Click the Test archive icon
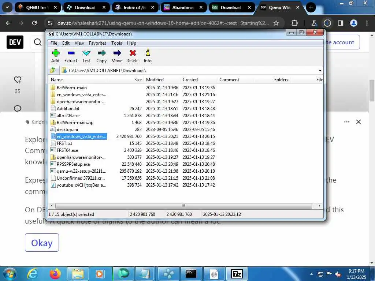The image size is (375, 281). click(86, 53)
